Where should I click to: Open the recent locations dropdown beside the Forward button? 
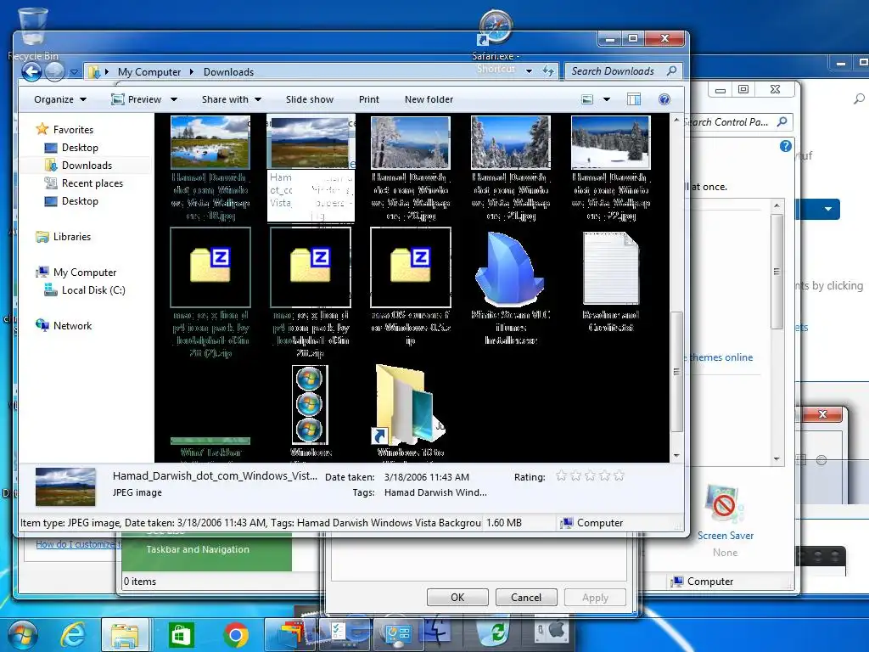tap(75, 72)
